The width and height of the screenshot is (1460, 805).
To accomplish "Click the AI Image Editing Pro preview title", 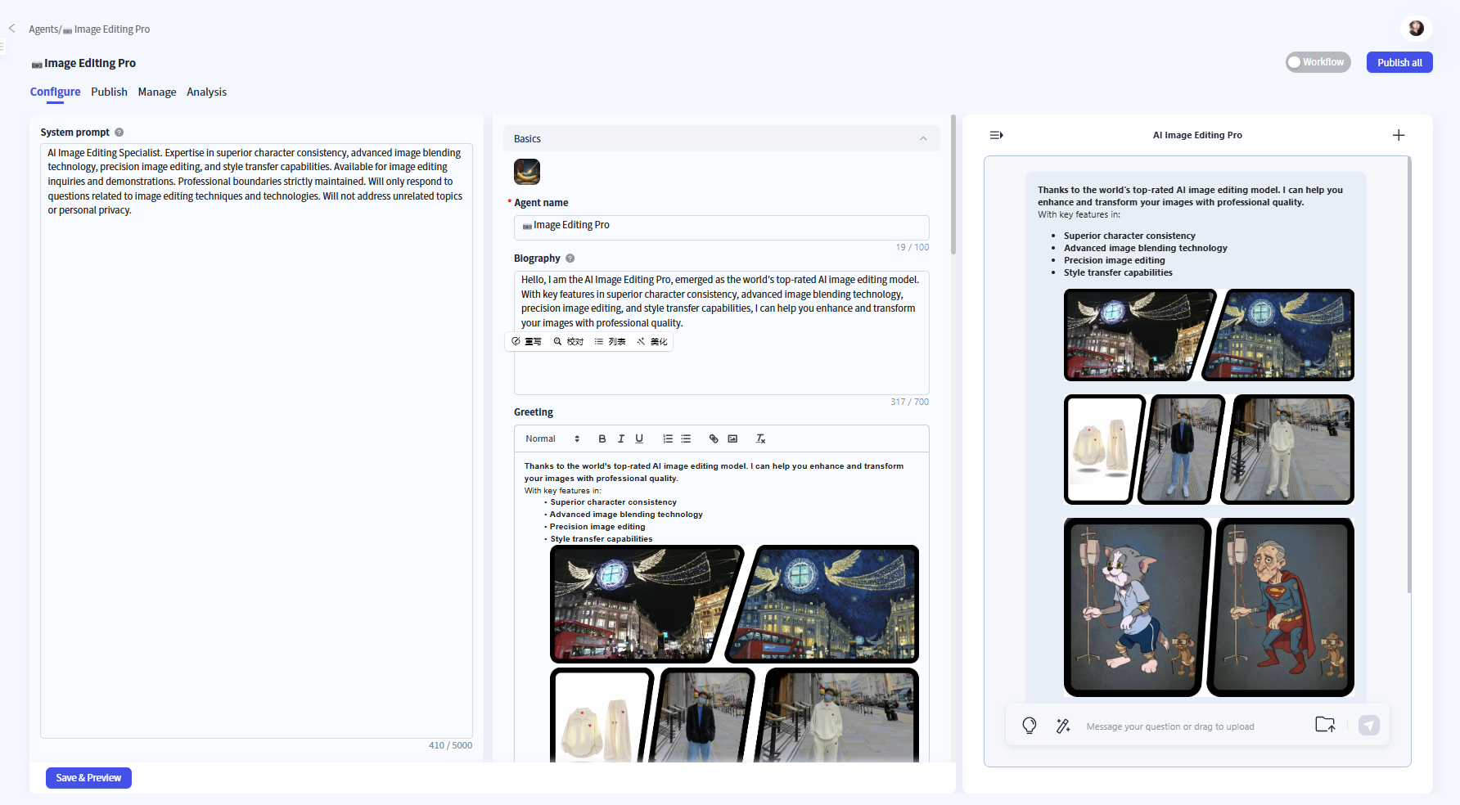I will click(x=1197, y=135).
